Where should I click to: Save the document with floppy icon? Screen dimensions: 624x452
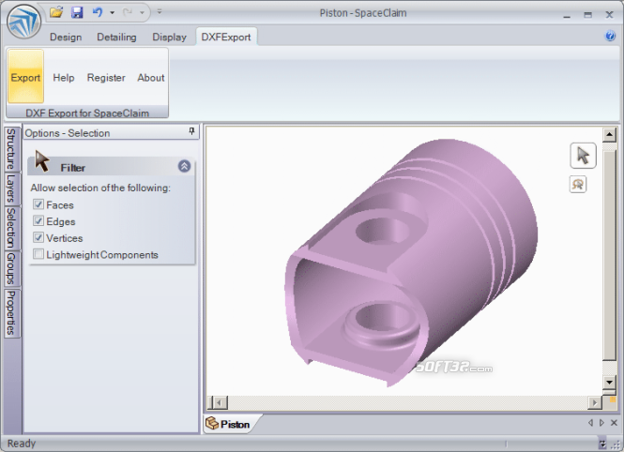[x=77, y=12]
